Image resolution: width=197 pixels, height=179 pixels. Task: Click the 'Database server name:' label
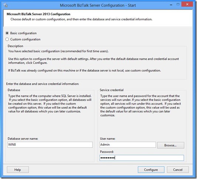[23, 139]
